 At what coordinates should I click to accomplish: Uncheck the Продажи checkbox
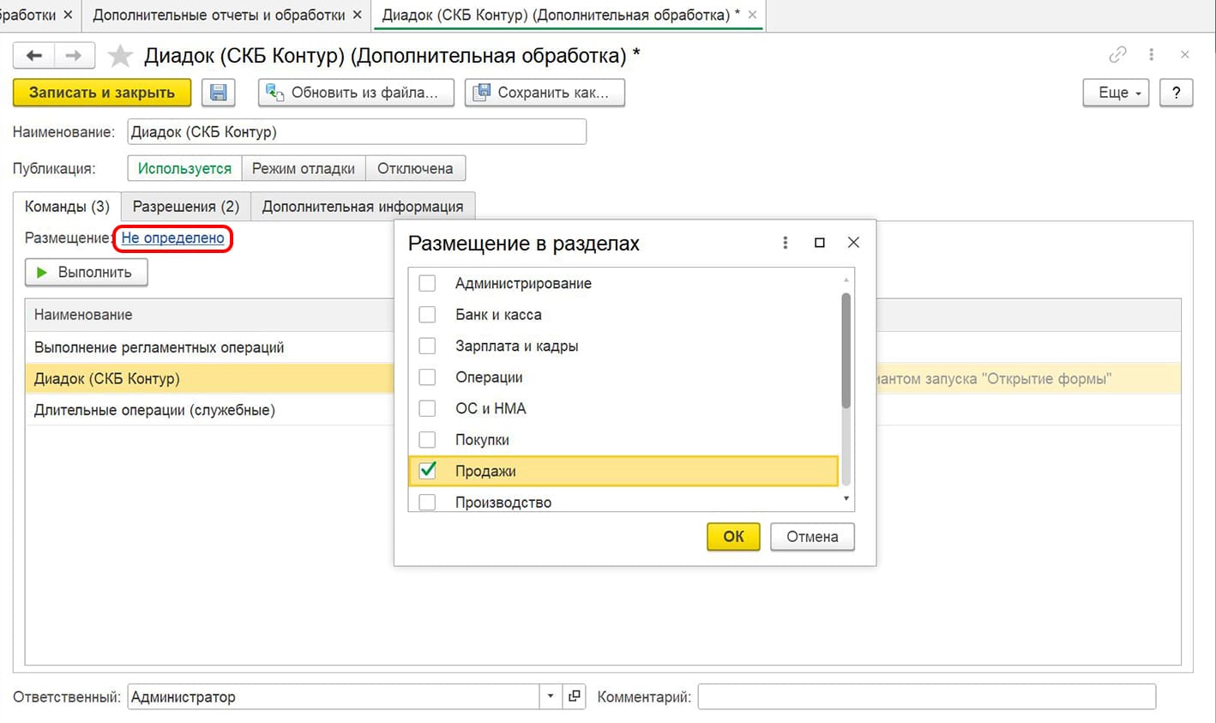pos(427,471)
